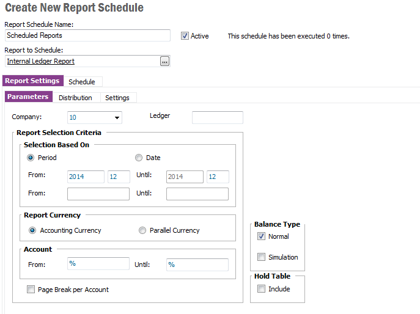Select the Date radio button
420x314 pixels.
click(139, 158)
